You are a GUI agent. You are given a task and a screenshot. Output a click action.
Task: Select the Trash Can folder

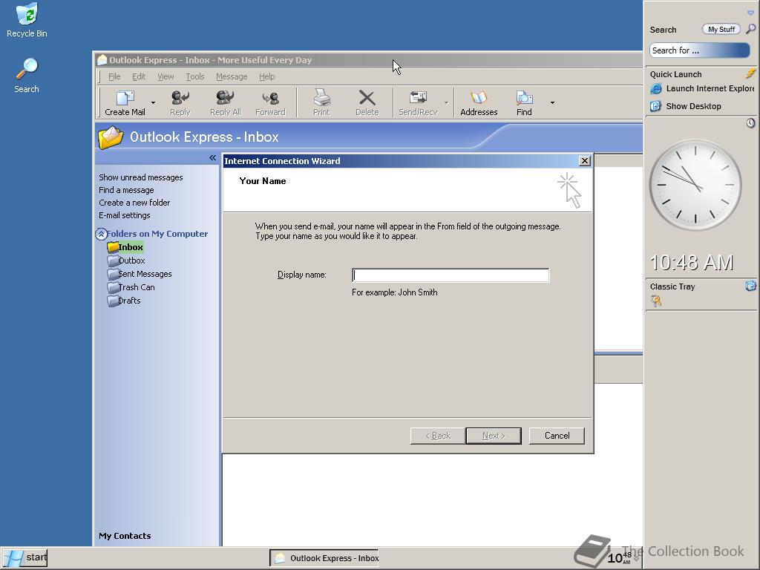coord(131,287)
